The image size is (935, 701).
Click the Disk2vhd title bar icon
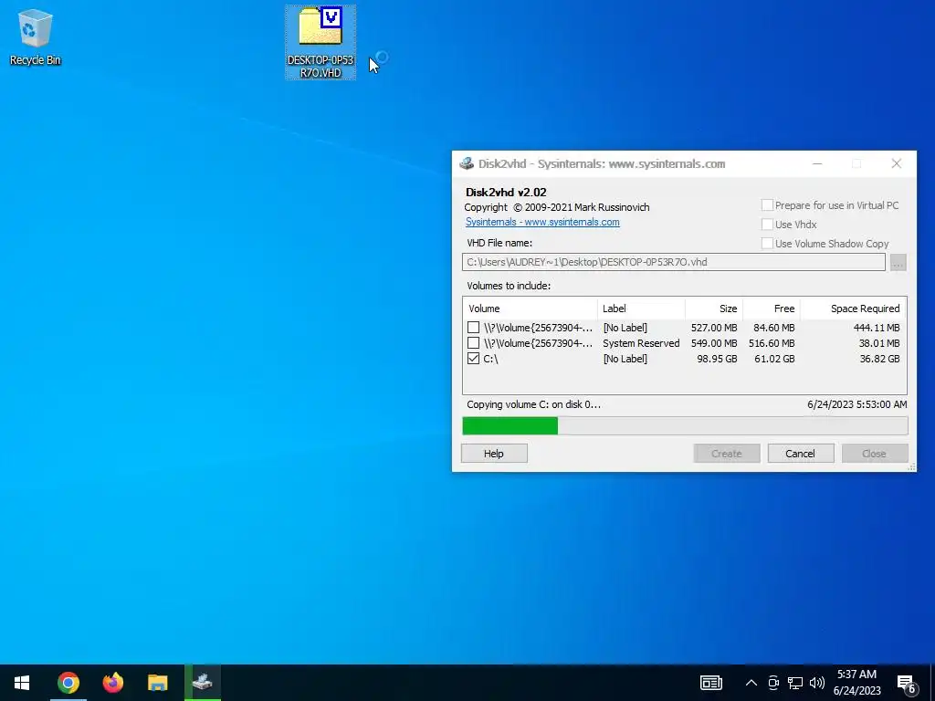click(467, 163)
